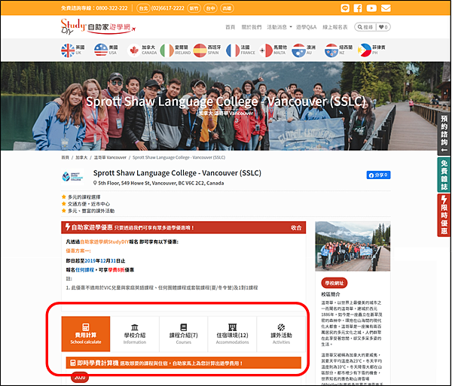This screenshot has width=452, height=386.
Task: Click the 首頁 breadcrumb link
Action: pos(65,157)
